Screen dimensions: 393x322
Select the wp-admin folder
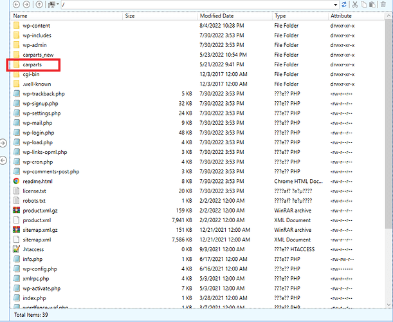35,45
